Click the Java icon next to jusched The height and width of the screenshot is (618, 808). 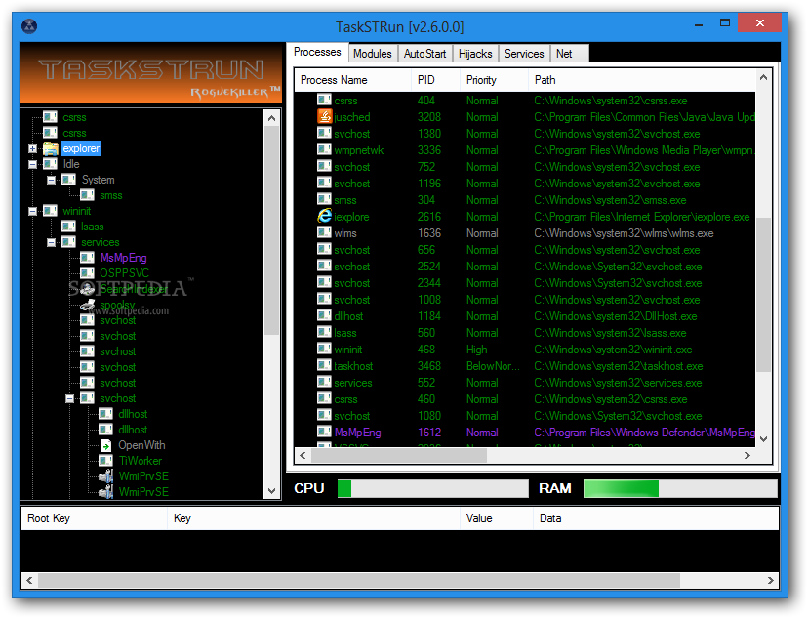click(x=324, y=117)
